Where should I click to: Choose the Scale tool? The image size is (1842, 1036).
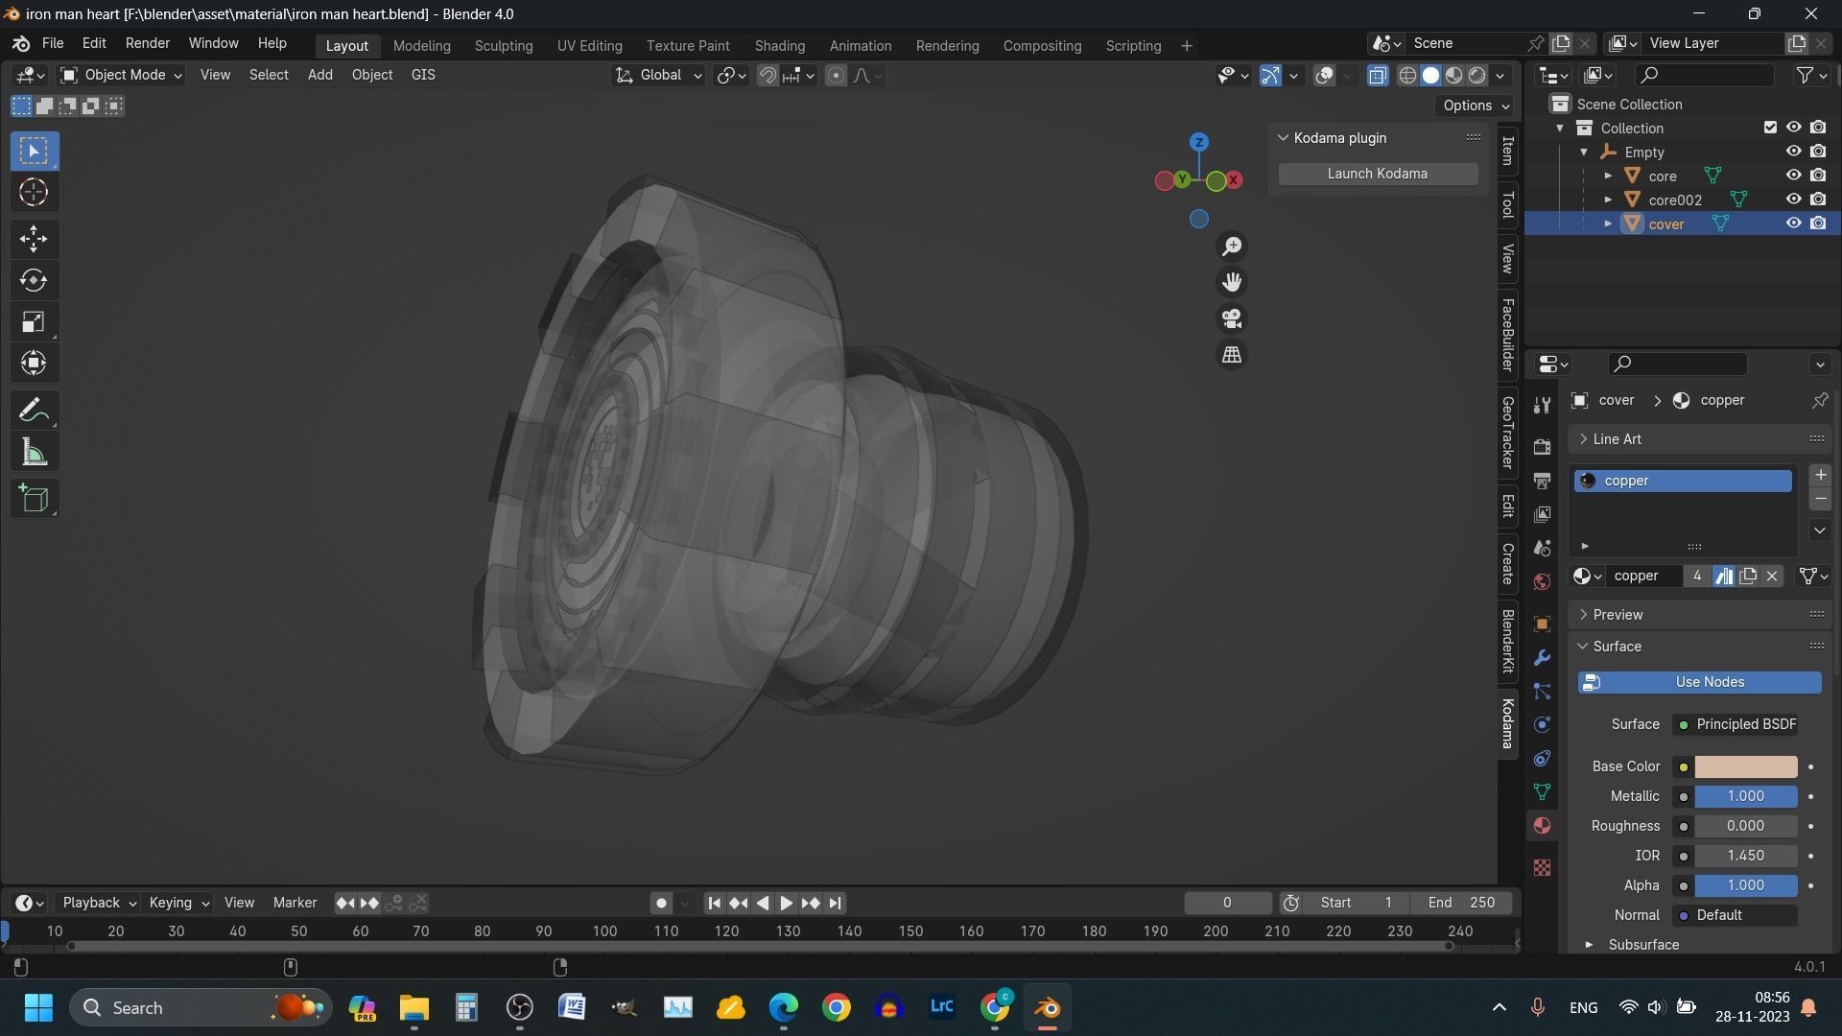(x=34, y=321)
